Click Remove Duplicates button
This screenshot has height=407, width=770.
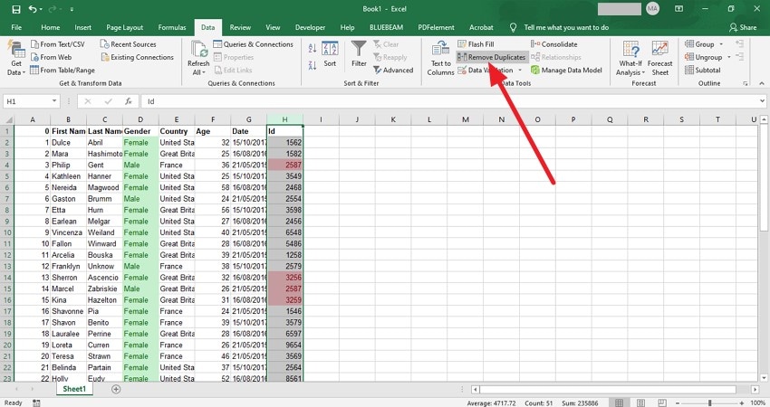pyautogui.click(x=492, y=57)
